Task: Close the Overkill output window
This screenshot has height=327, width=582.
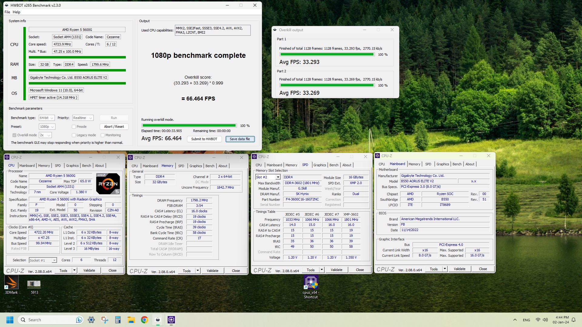Action: pyautogui.click(x=392, y=30)
